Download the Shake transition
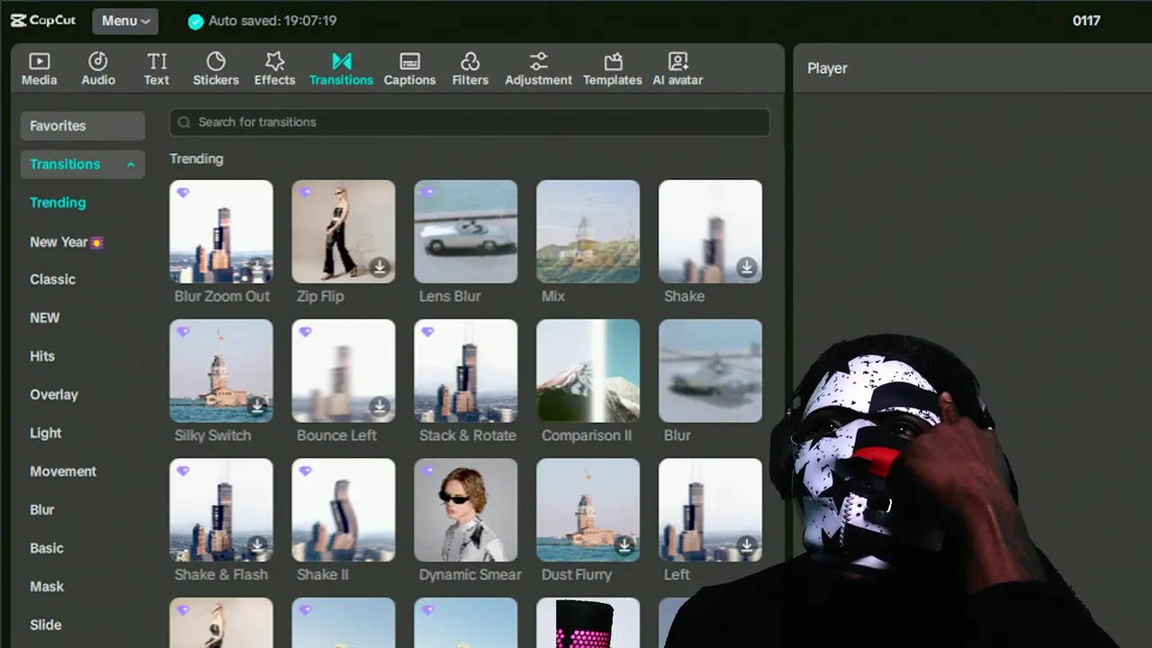 pos(747,267)
